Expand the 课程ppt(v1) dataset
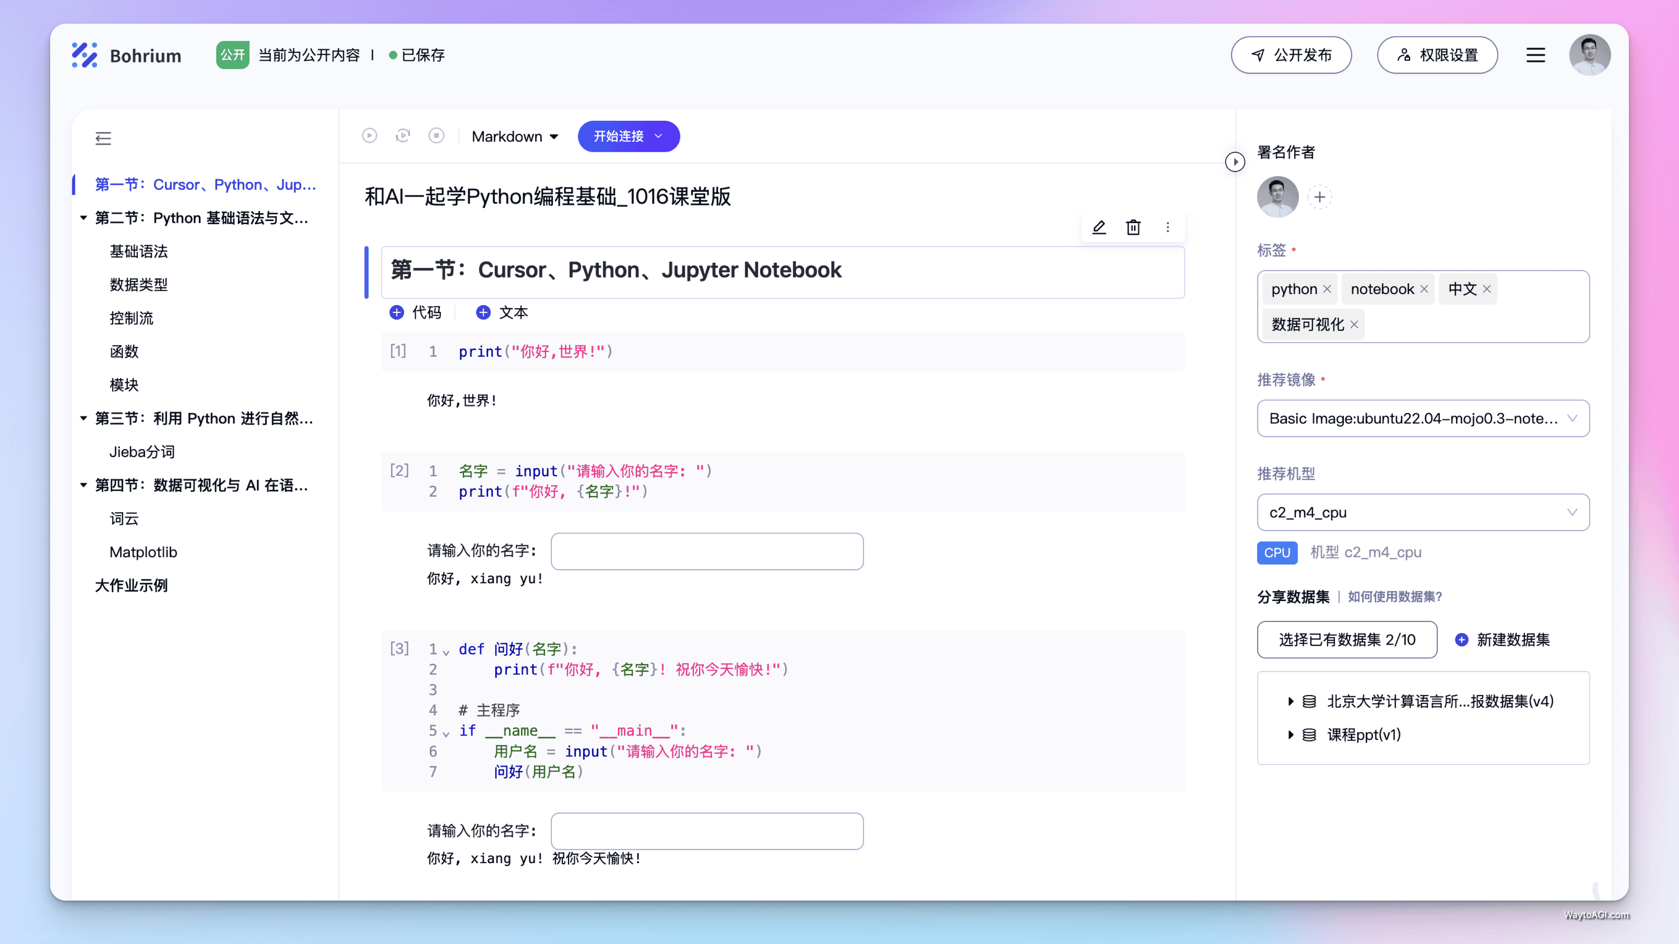Screen dimensions: 1679x944 coord(1290,734)
